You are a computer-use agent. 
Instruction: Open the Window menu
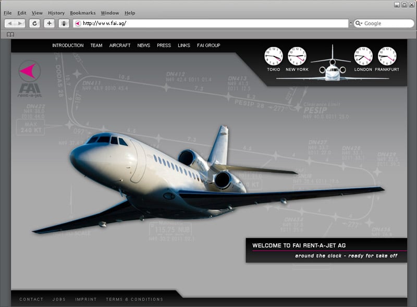click(110, 13)
